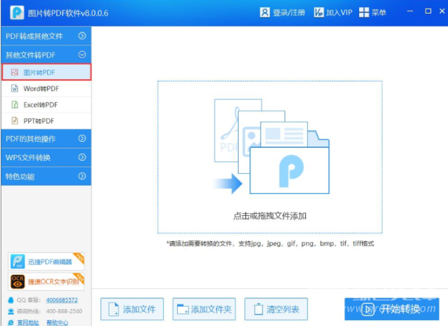Click the 添加文件夹 button

pos(204,309)
